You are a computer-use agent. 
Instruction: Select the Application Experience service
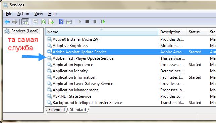(73, 65)
